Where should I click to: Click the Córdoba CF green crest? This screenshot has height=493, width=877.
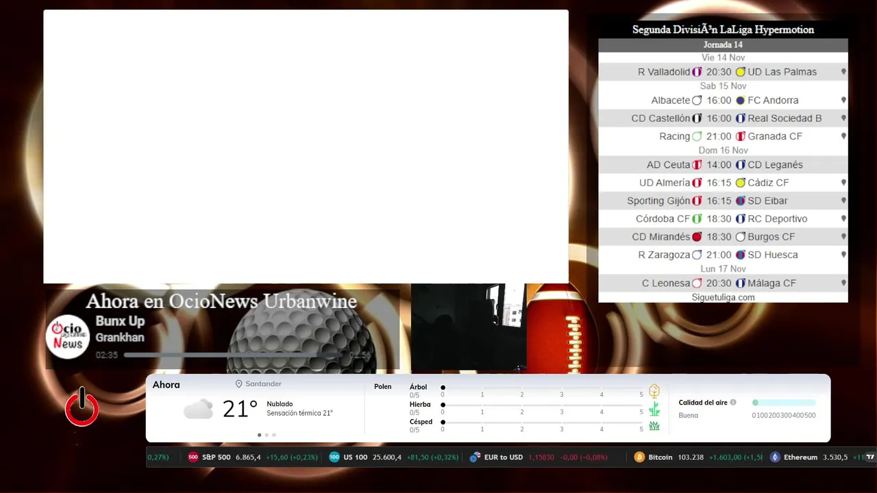697,219
